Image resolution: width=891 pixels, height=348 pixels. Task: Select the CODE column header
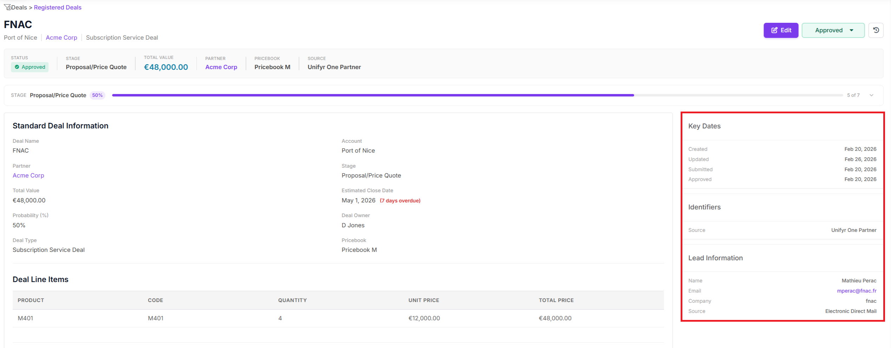pyautogui.click(x=156, y=300)
